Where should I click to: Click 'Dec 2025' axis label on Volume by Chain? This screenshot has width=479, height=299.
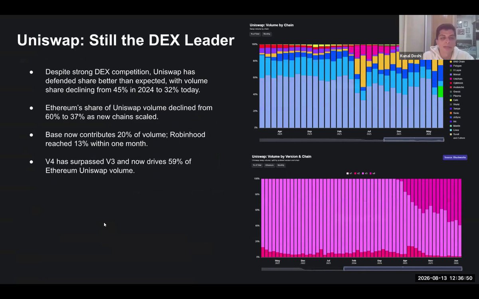click(x=399, y=132)
